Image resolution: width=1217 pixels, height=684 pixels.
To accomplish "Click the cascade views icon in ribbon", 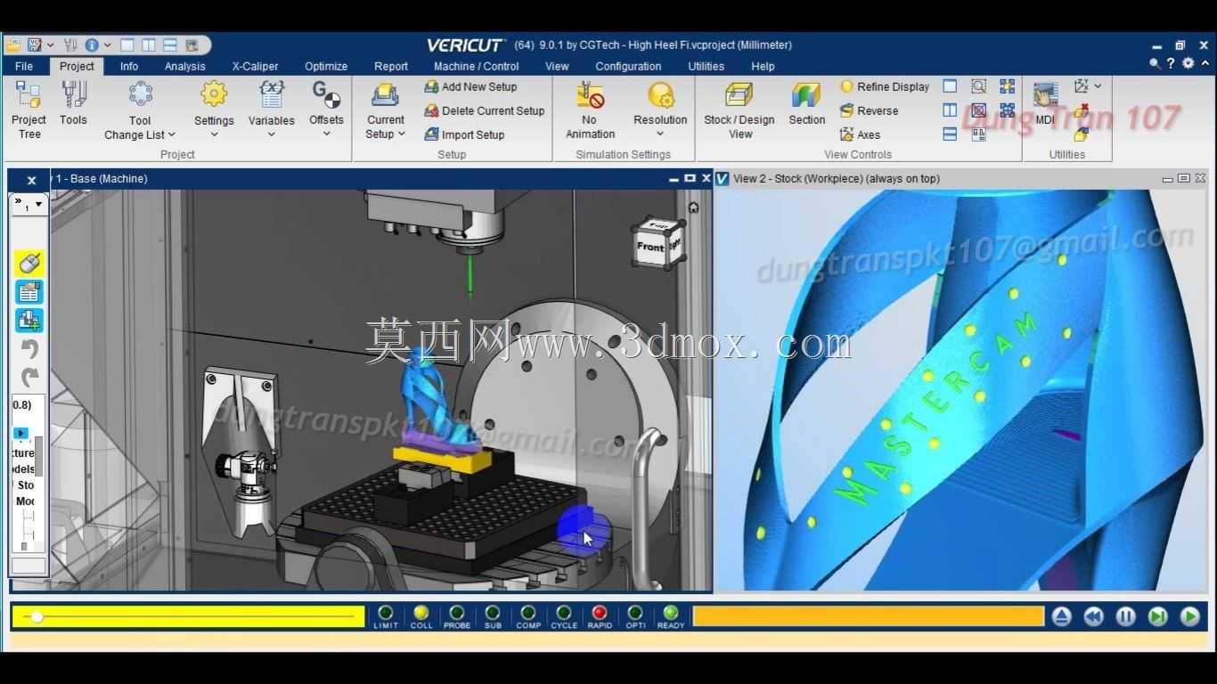I will pyautogui.click(x=1008, y=110).
